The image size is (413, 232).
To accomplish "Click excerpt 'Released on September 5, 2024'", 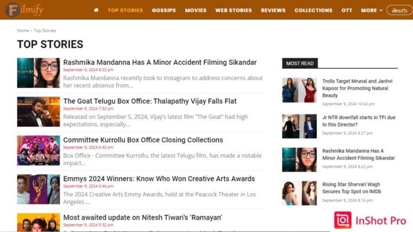I will coord(155,120).
